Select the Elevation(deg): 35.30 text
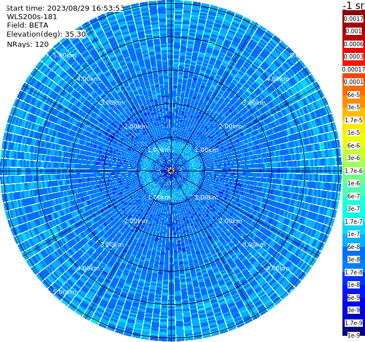The width and height of the screenshot is (365, 342). pyautogui.click(x=46, y=34)
